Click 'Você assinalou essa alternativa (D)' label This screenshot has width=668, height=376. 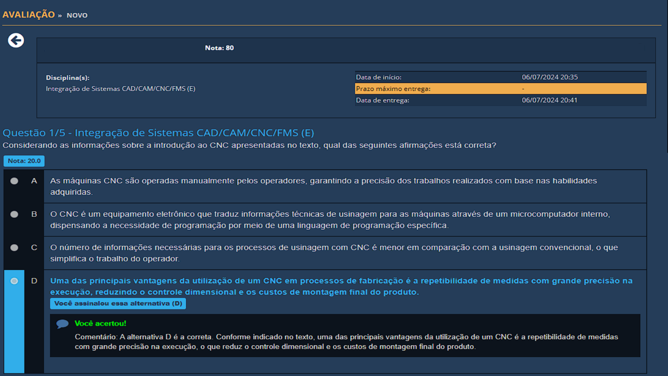click(x=118, y=304)
